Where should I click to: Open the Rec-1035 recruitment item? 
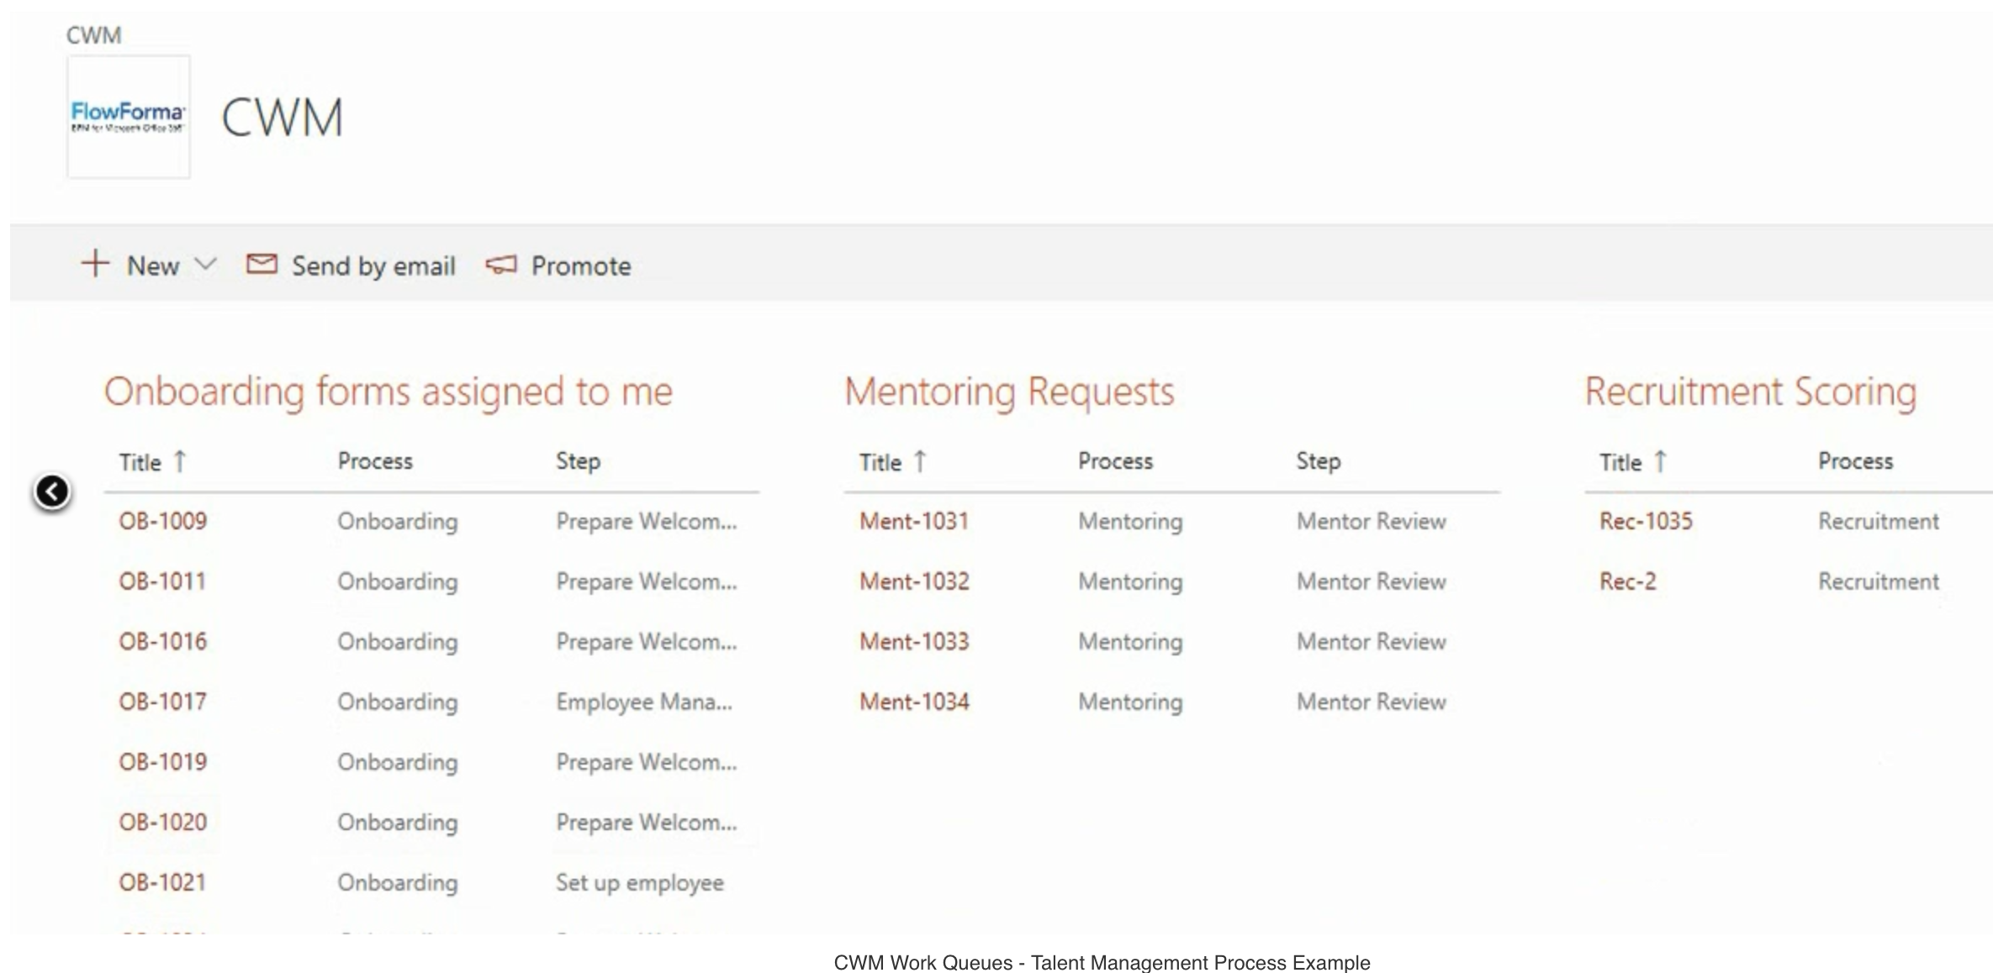[x=1646, y=521]
